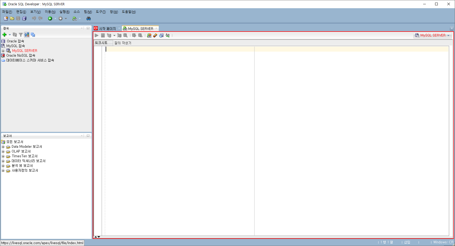Click the Undo arrow icon
This screenshot has height=246, width=455.
34,18
